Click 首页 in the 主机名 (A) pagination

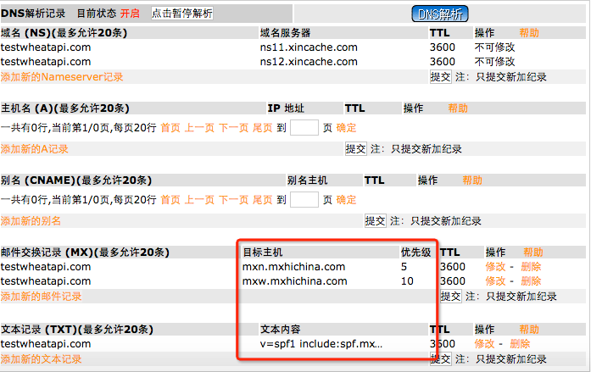[x=170, y=127]
